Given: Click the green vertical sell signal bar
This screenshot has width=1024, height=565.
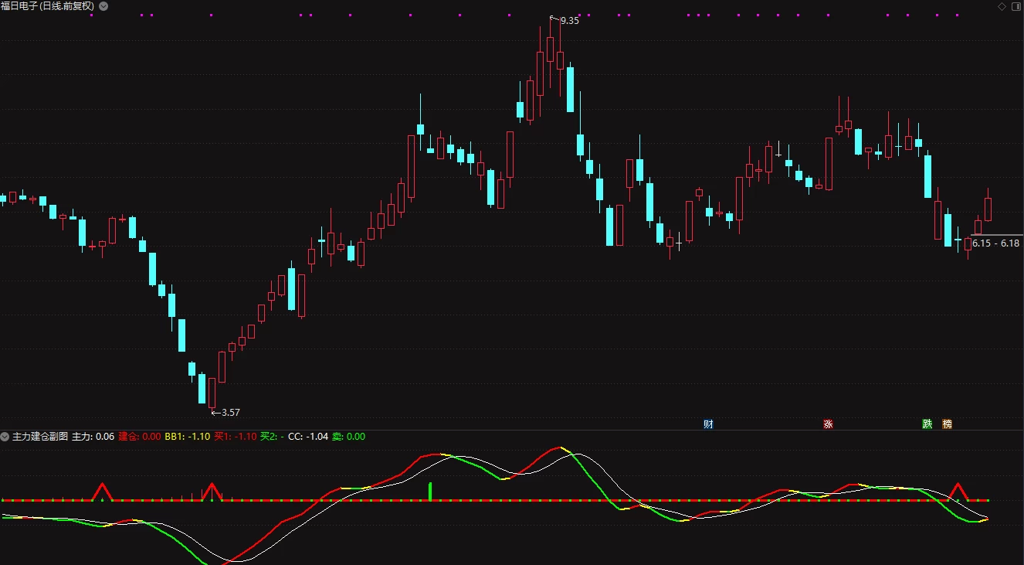Looking at the screenshot, I should click(x=430, y=492).
